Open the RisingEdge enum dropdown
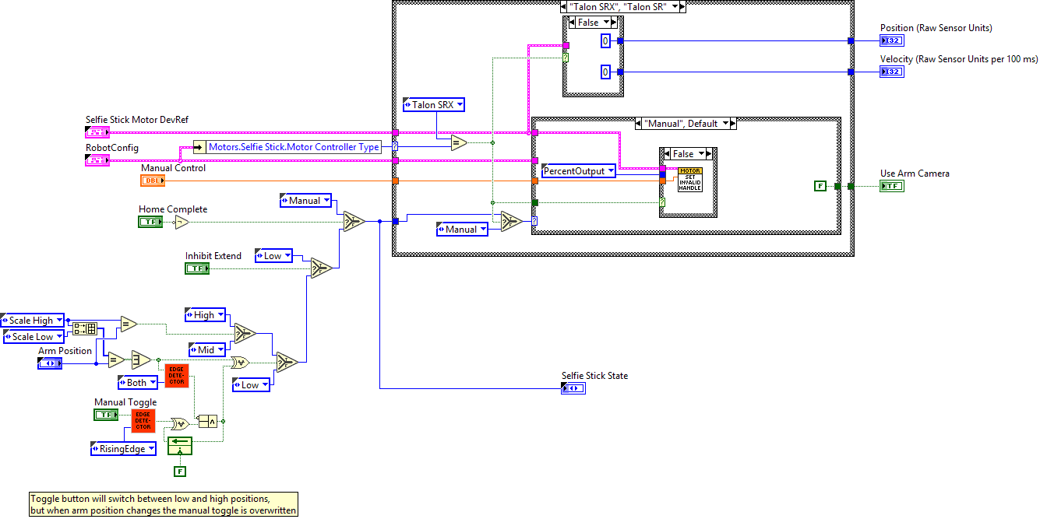 coord(151,449)
